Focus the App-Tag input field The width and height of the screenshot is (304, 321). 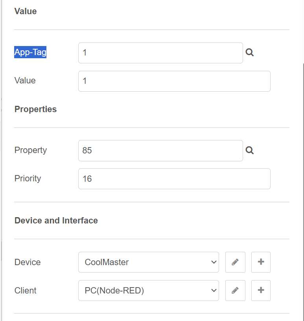[160, 53]
